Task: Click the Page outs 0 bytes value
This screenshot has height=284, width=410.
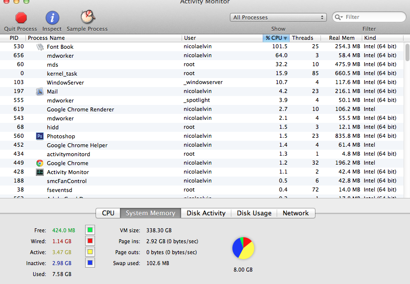Action: point(172,252)
